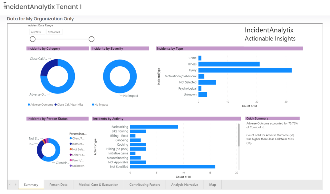Viewport: 330px width, 194px height.
Task: Click the Activity chart vertical scrollbar
Action: (x=239, y=135)
